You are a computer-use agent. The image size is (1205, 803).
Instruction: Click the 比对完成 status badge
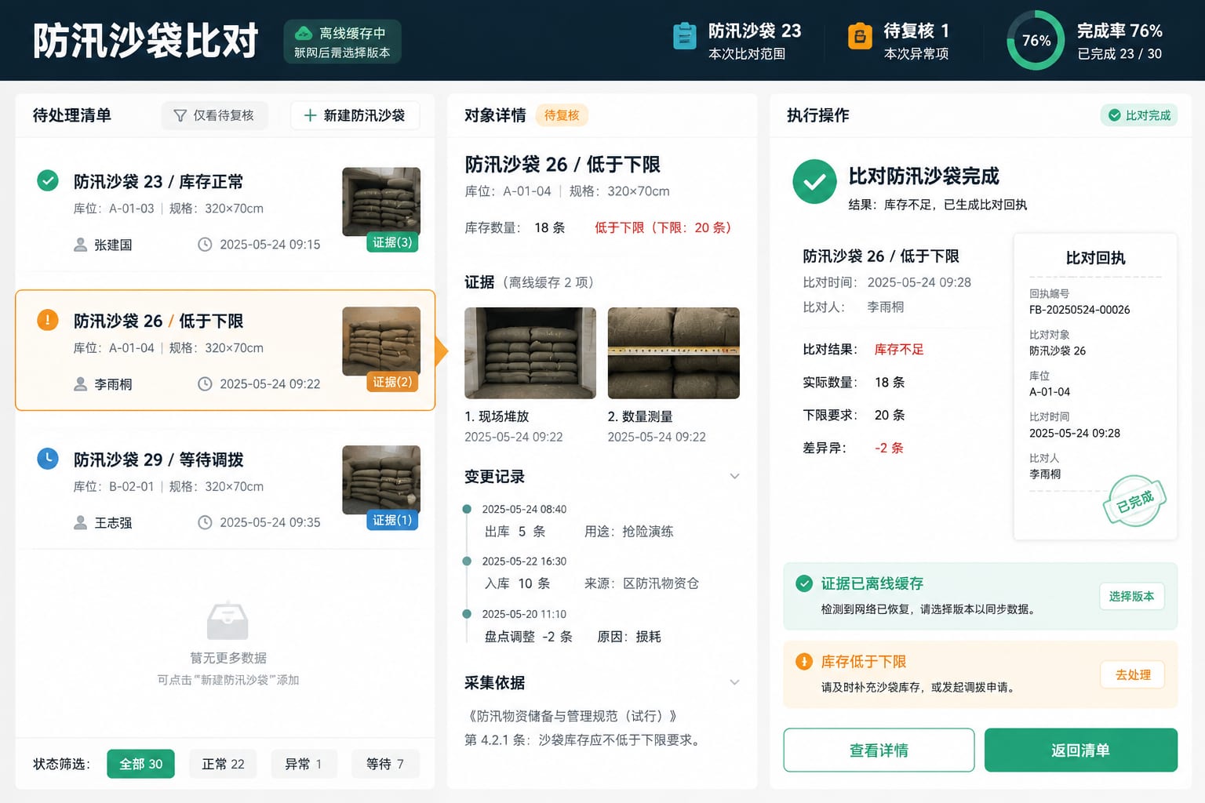click(1139, 115)
